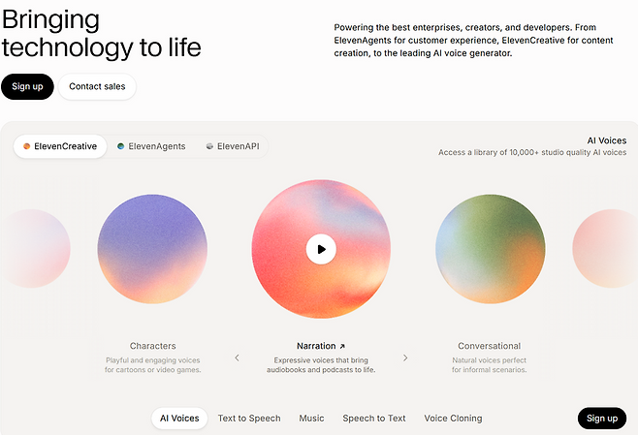The height and width of the screenshot is (435, 638).
Task: Click the left carousel chevron arrow
Action: pyautogui.click(x=237, y=357)
